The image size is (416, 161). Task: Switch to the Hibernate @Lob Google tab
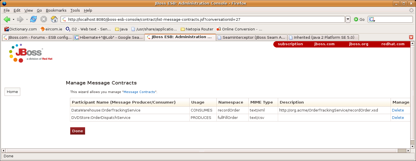tap(109, 37)
